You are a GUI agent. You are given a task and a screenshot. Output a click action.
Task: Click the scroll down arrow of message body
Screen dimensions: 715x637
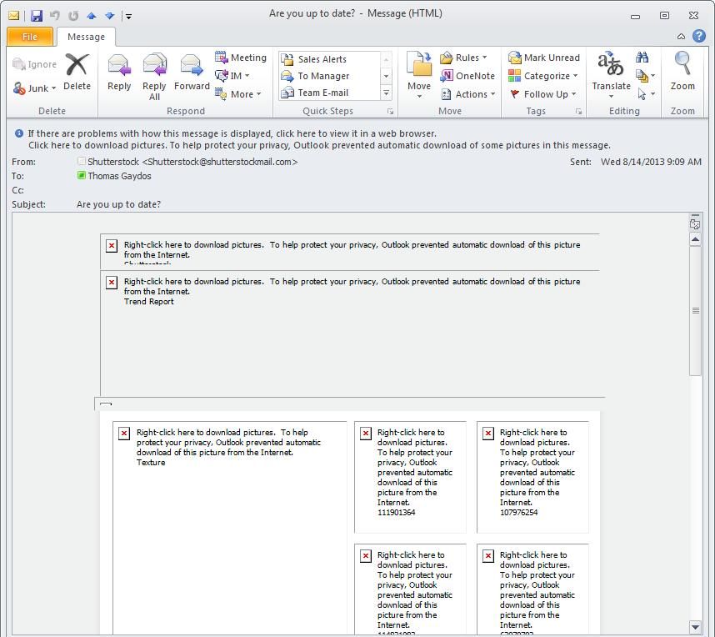point(695,626)
